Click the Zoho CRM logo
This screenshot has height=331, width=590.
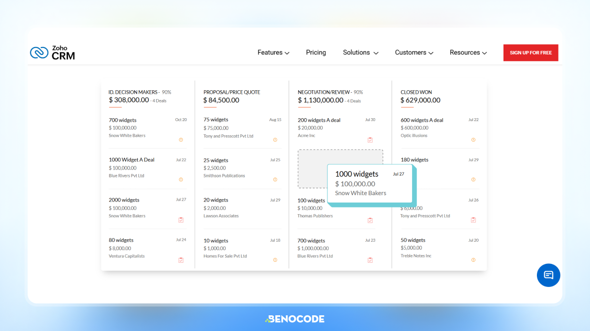pyautogui.click(x=53, y=52)
